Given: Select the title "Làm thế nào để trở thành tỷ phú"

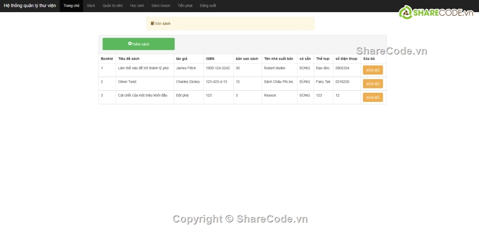Looking at the screenshot, I should (143, 68).
